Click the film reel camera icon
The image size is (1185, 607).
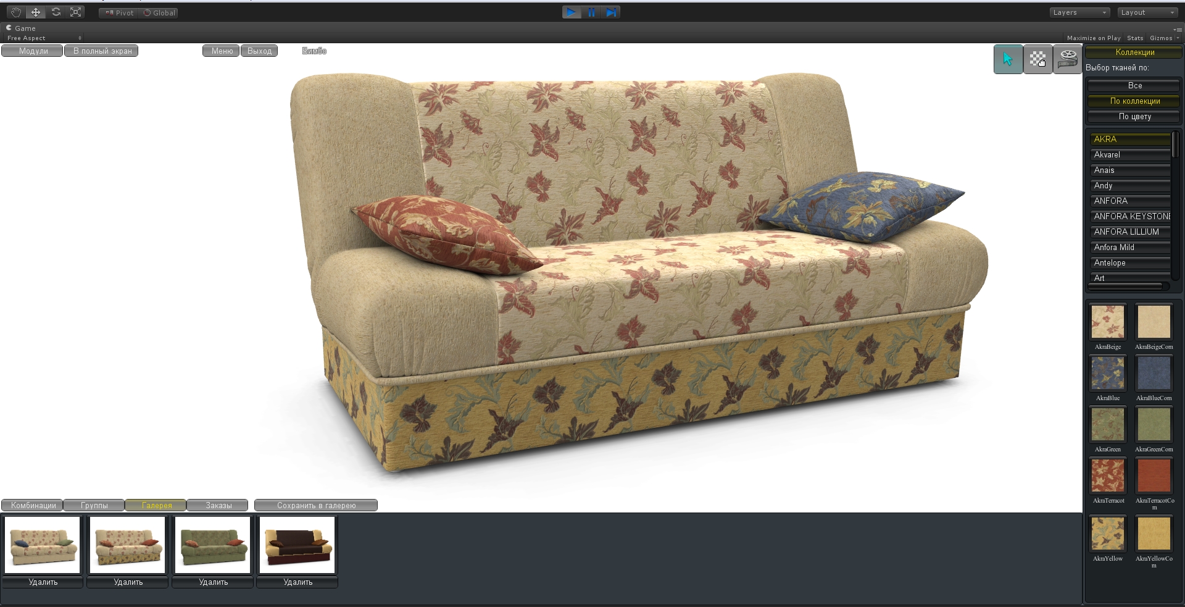coord(1067,59)
